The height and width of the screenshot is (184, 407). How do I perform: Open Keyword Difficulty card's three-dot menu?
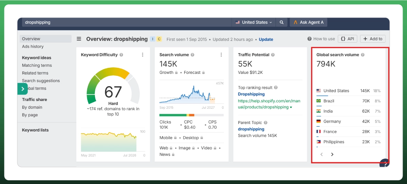[142, 55]
